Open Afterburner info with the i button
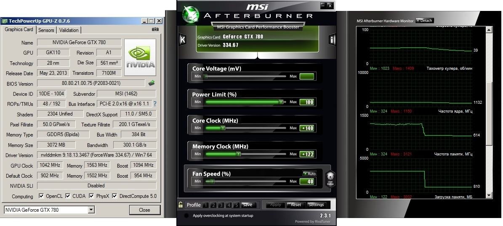Screen dimensions: 503x226 (332, 39)
